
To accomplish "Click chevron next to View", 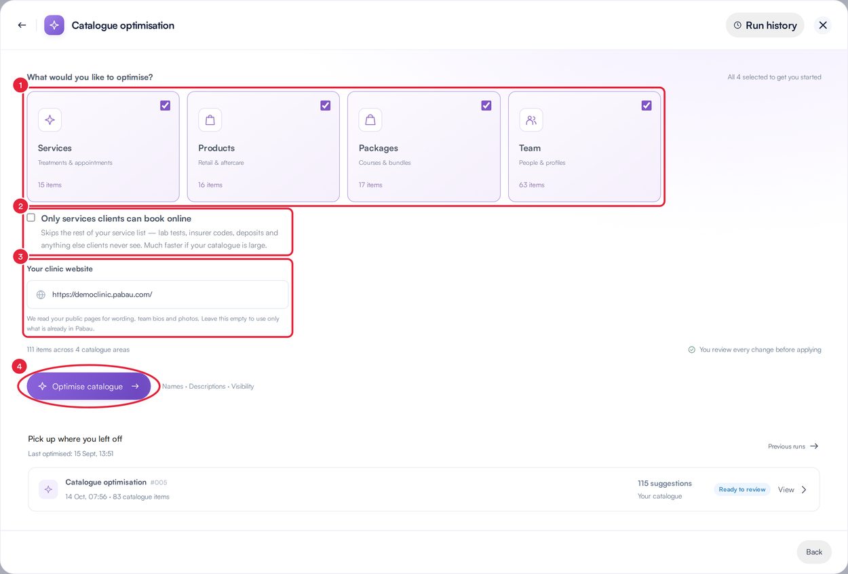I will click(804, 490).
